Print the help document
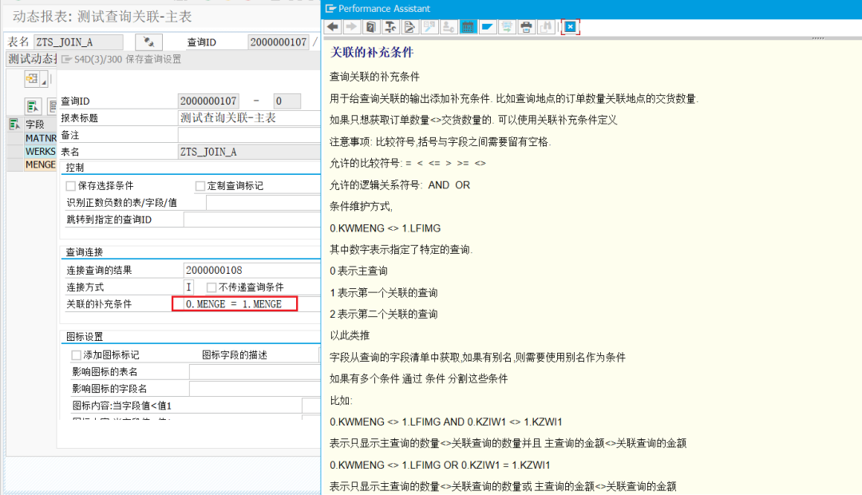The width and height of the screenshot is (862, 495). (526, 26)
